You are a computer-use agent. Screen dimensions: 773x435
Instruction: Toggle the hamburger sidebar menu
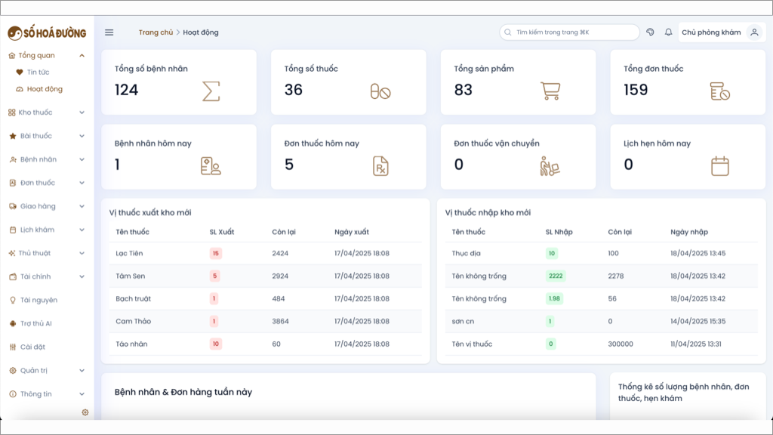109,32
